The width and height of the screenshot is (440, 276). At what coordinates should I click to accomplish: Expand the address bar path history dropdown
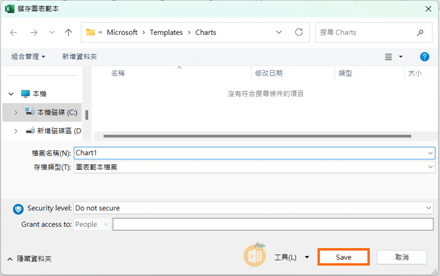279,32
